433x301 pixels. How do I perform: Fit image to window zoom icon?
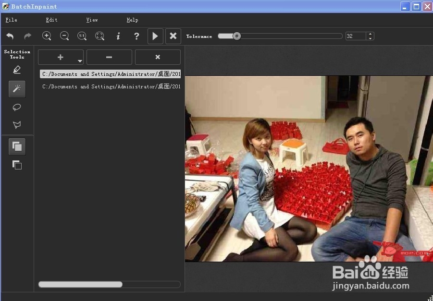[99, 36]
